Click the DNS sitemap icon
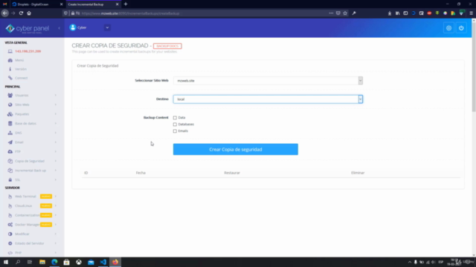Viewport: 476px width, 267px height. click(x=10, y=133)
